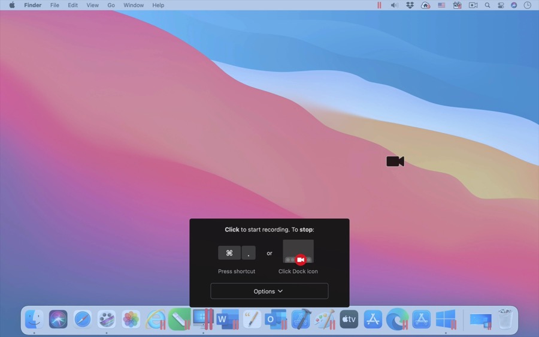
Task: Open the Apple menu
Action: coord(12,5)
